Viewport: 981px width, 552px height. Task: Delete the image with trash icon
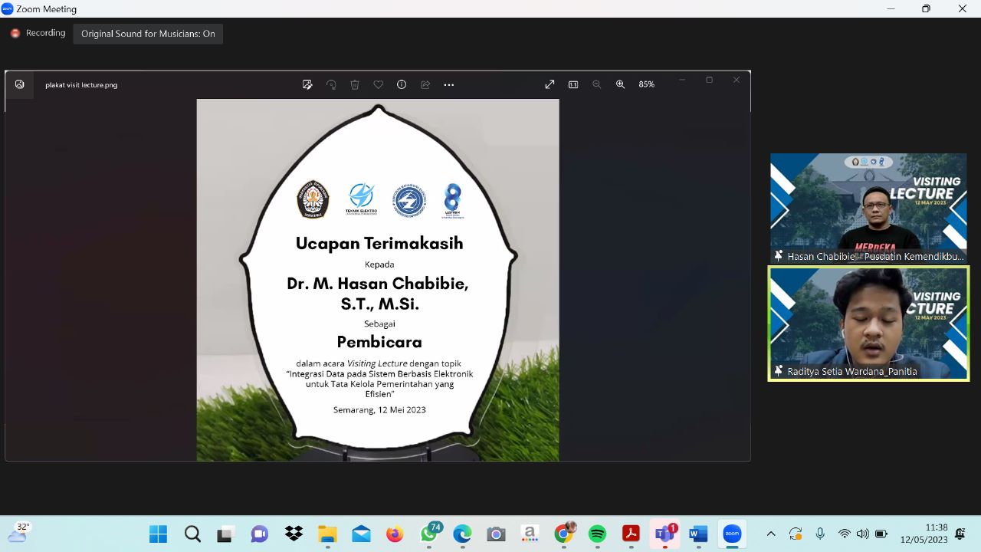click(x=355, y=84)
